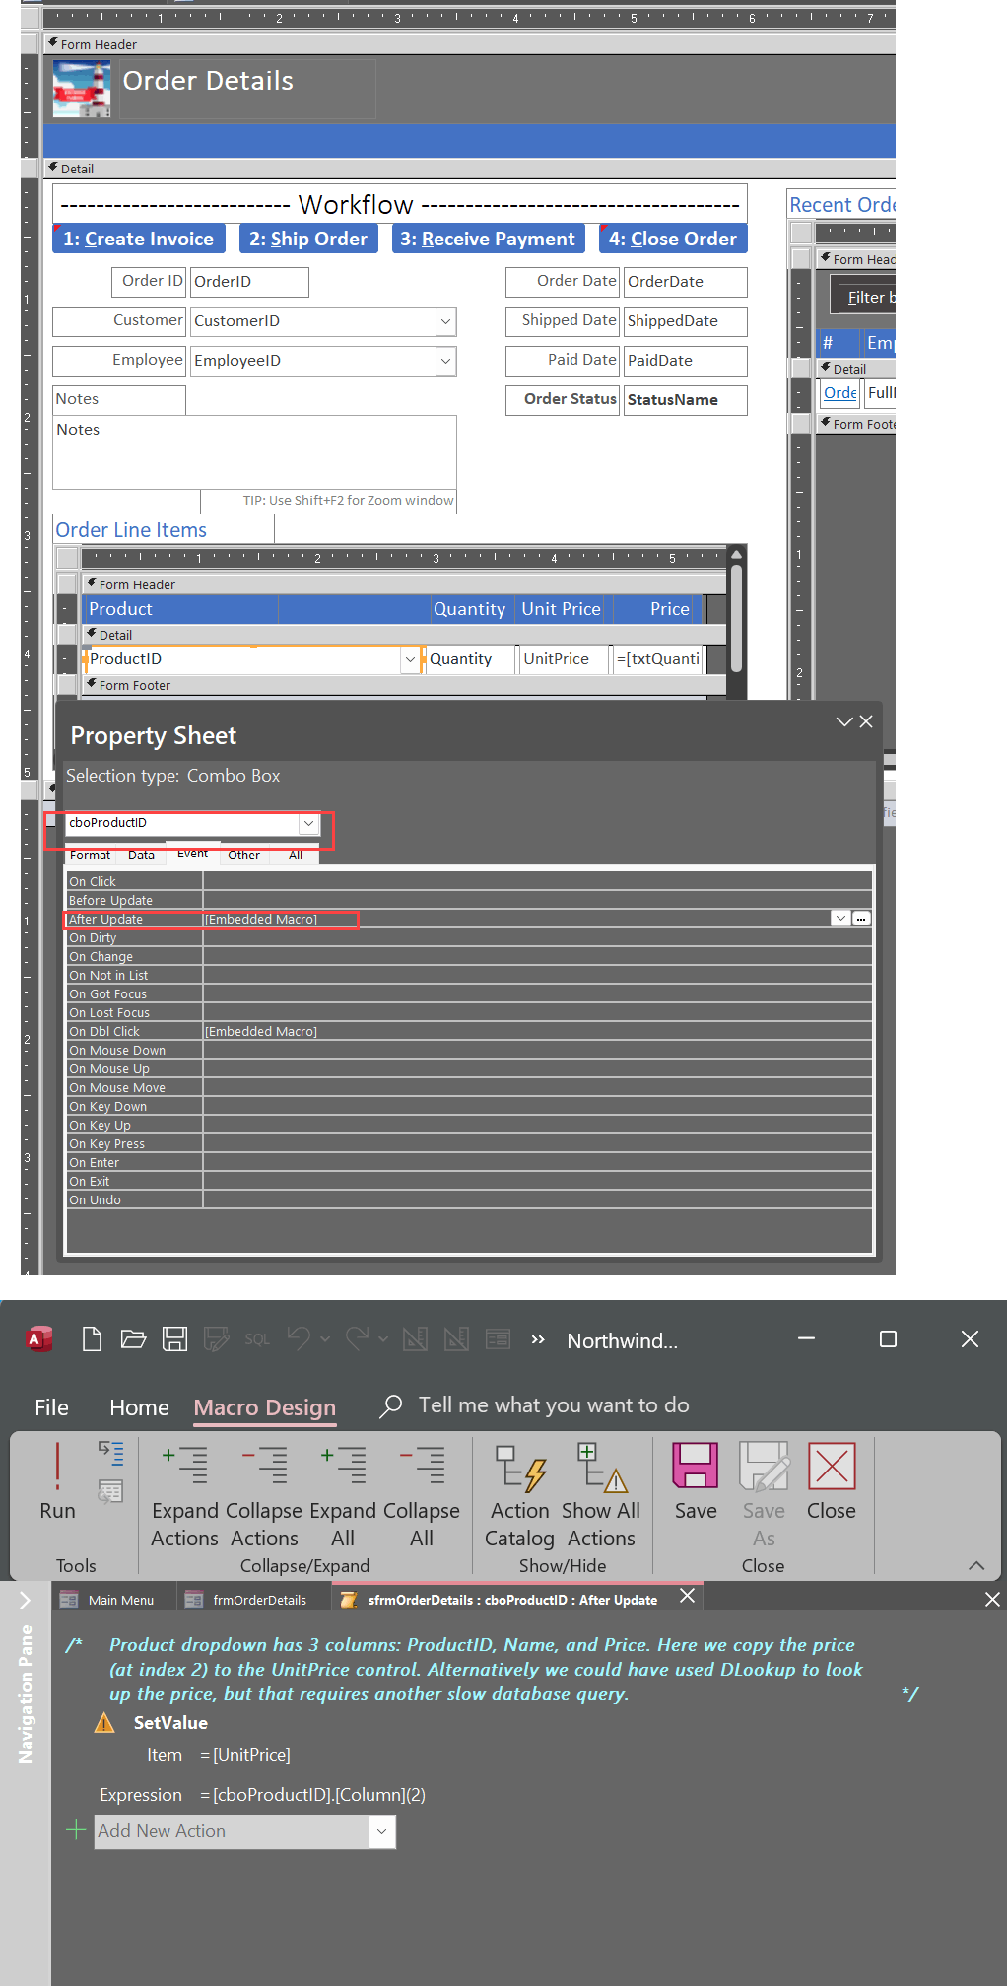Screen dimensions: 1007x1986
Task: Click the warning icon beside SetValue action
Action: click(104, 1723)
